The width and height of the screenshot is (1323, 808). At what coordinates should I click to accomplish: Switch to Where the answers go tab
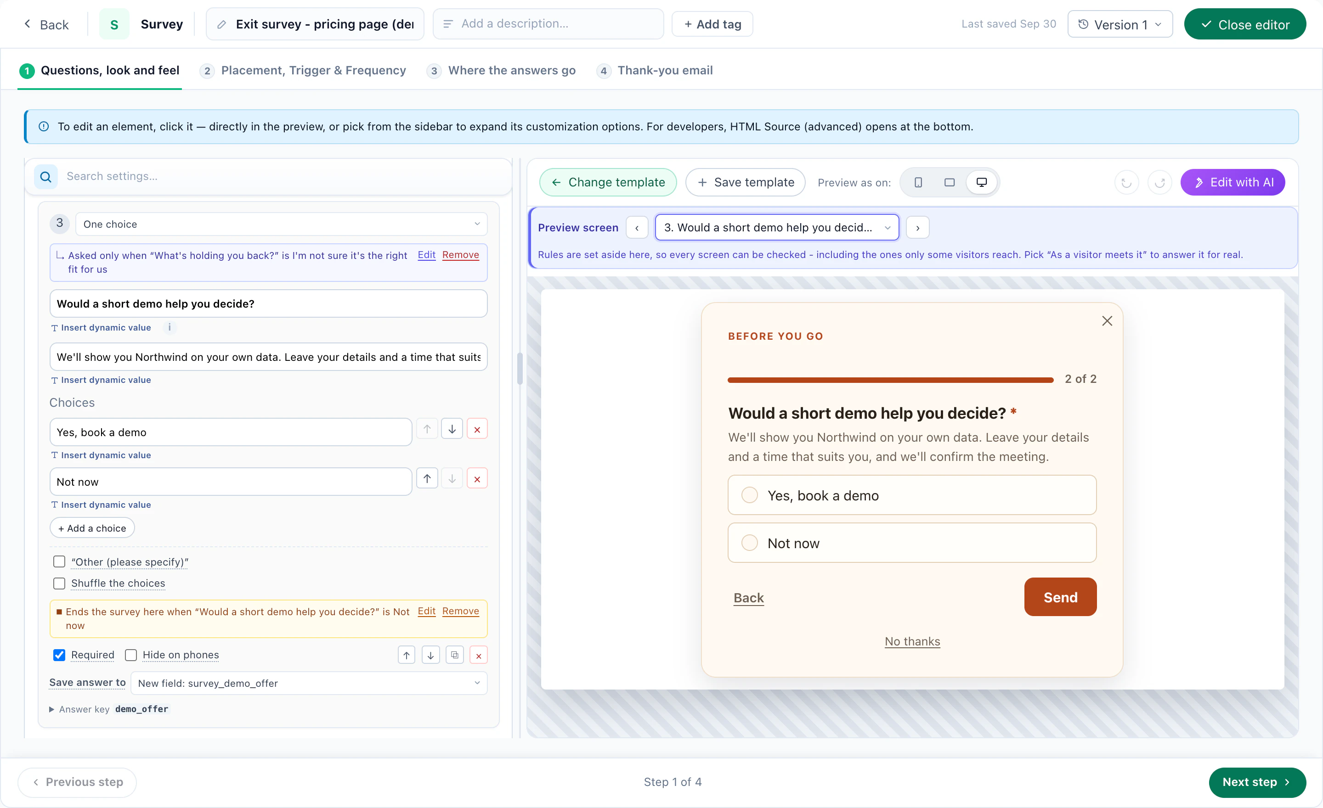pos(502,70)
